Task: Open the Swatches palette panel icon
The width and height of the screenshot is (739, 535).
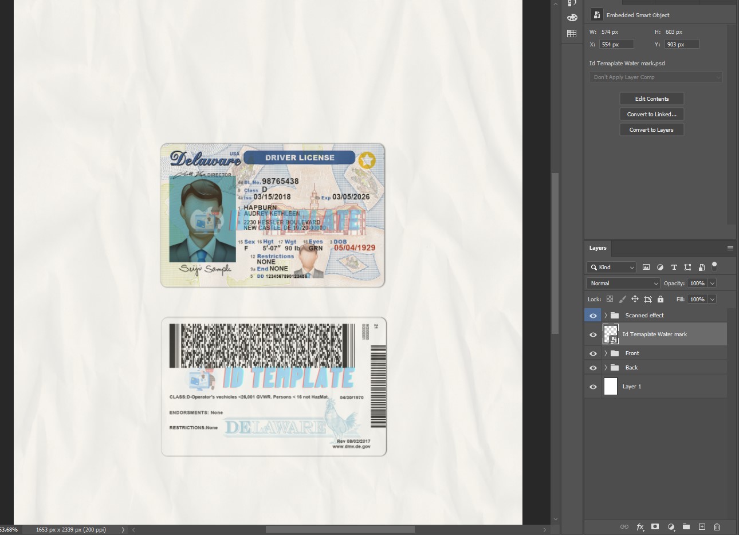Action: (572, 18)
